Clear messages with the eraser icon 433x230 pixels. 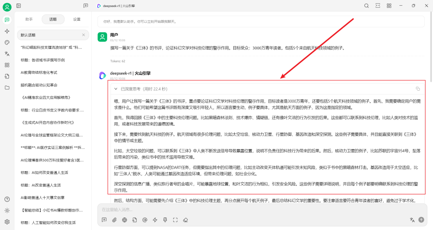click(186, 220)
